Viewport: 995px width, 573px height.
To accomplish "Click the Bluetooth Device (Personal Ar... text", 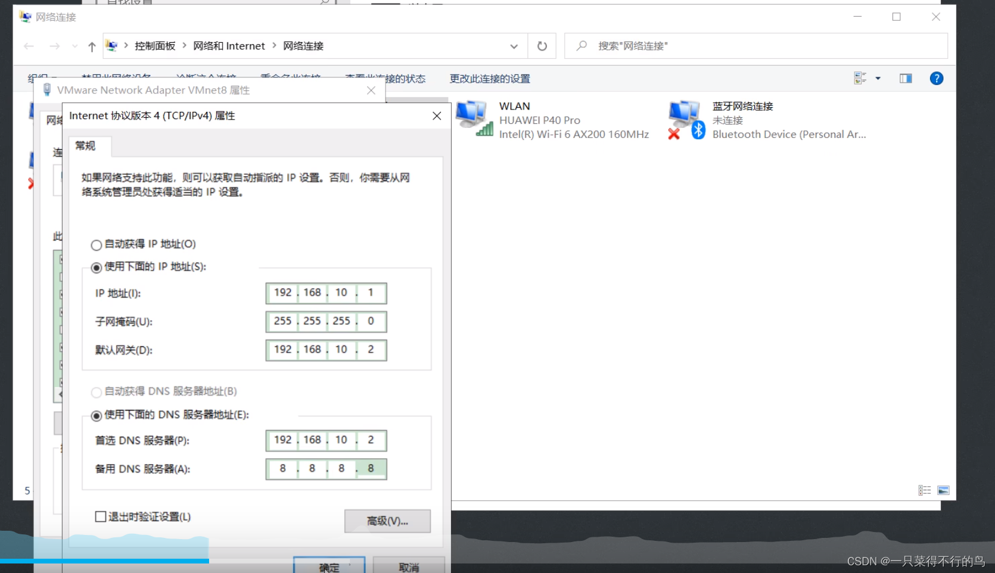I will pyautogui.click(x=789, y=134).
